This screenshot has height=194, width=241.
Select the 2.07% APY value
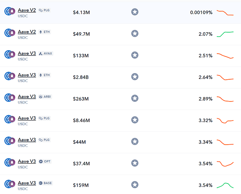point(206,34)
